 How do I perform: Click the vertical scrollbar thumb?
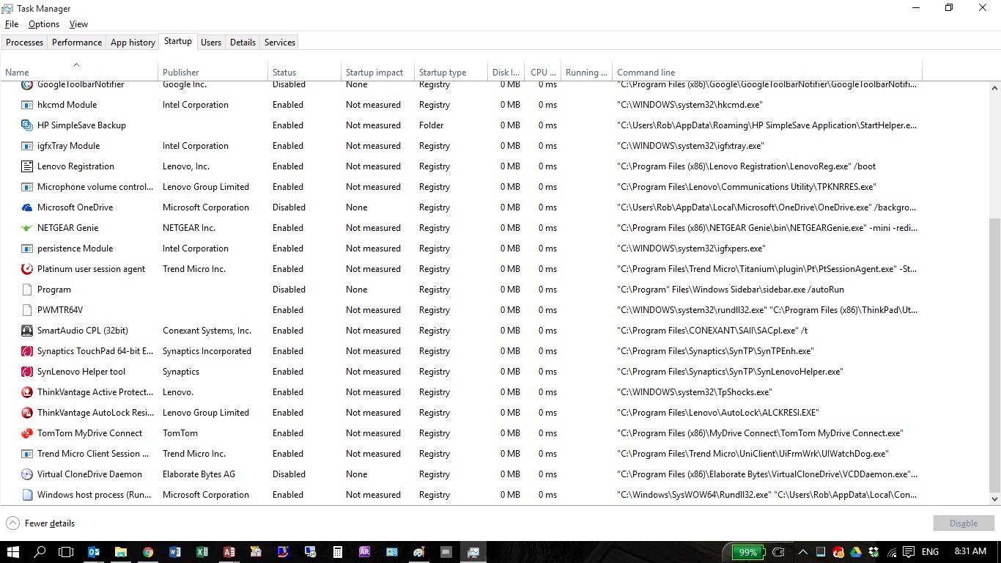[x=994, y=356]
